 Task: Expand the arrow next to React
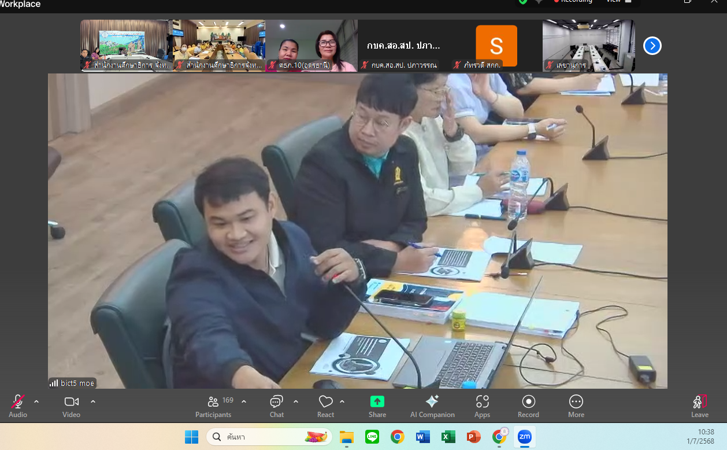342,401
